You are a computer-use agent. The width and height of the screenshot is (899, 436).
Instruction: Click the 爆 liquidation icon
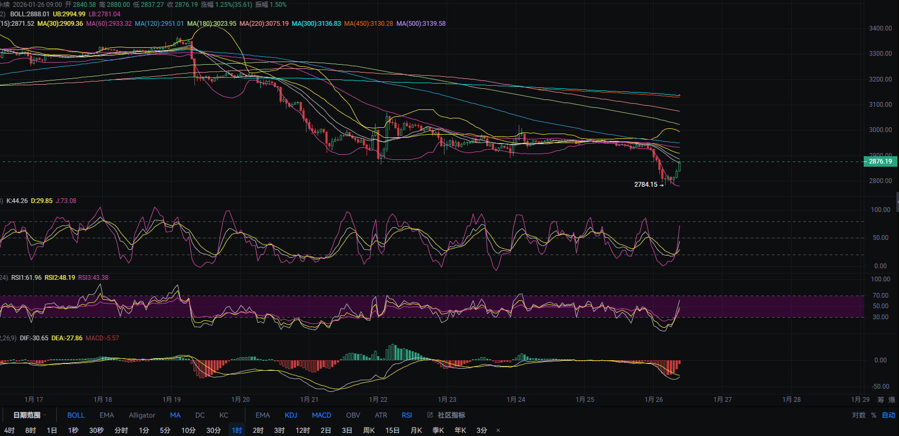892,400
